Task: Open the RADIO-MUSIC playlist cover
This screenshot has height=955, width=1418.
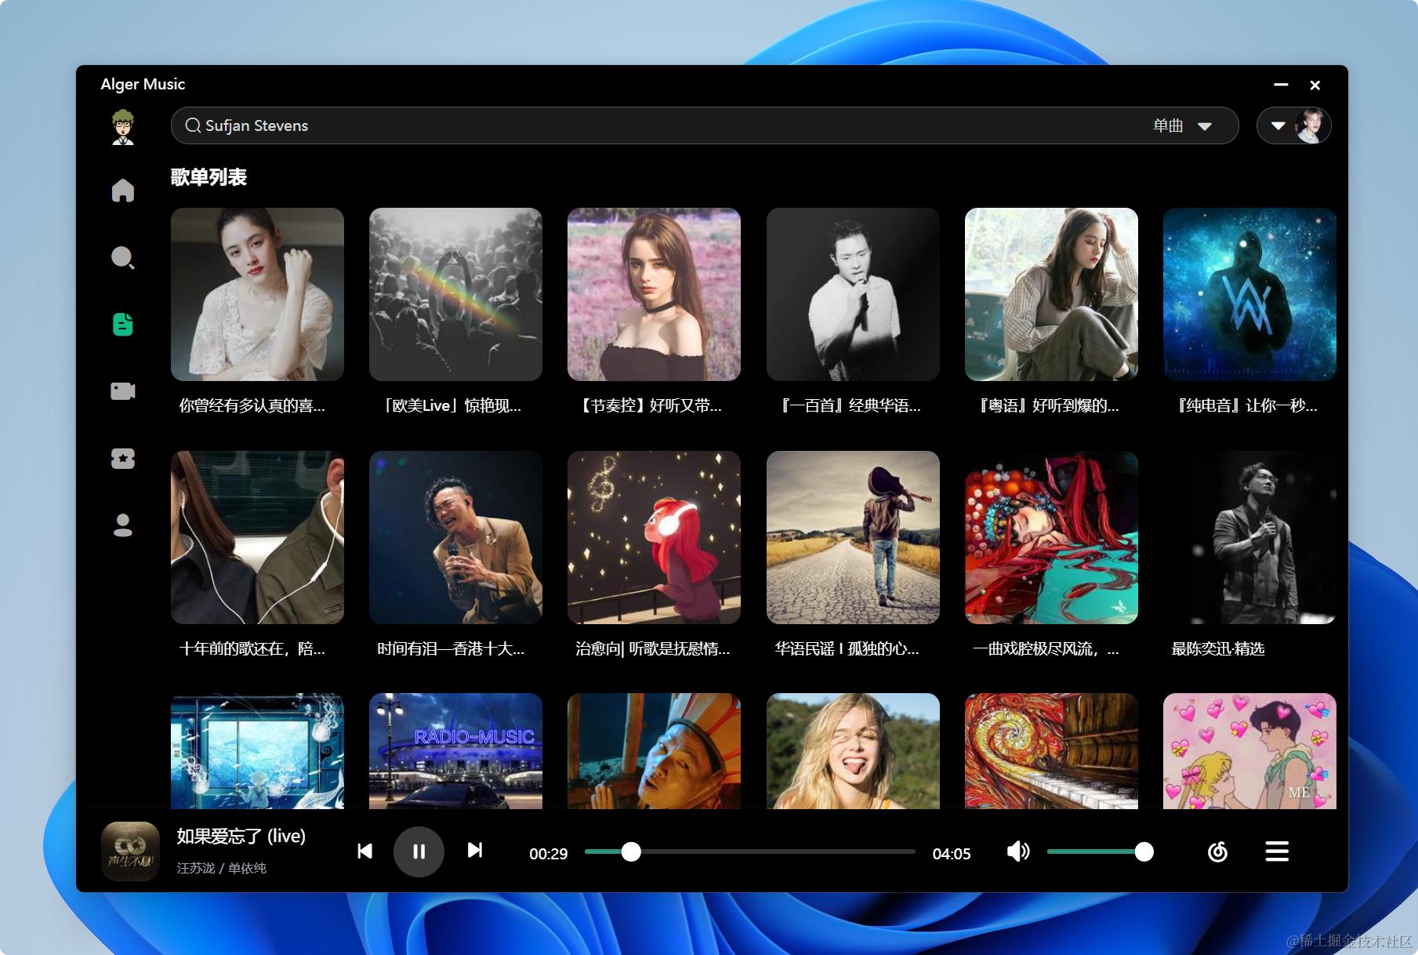Action: (x=455, y=751)
